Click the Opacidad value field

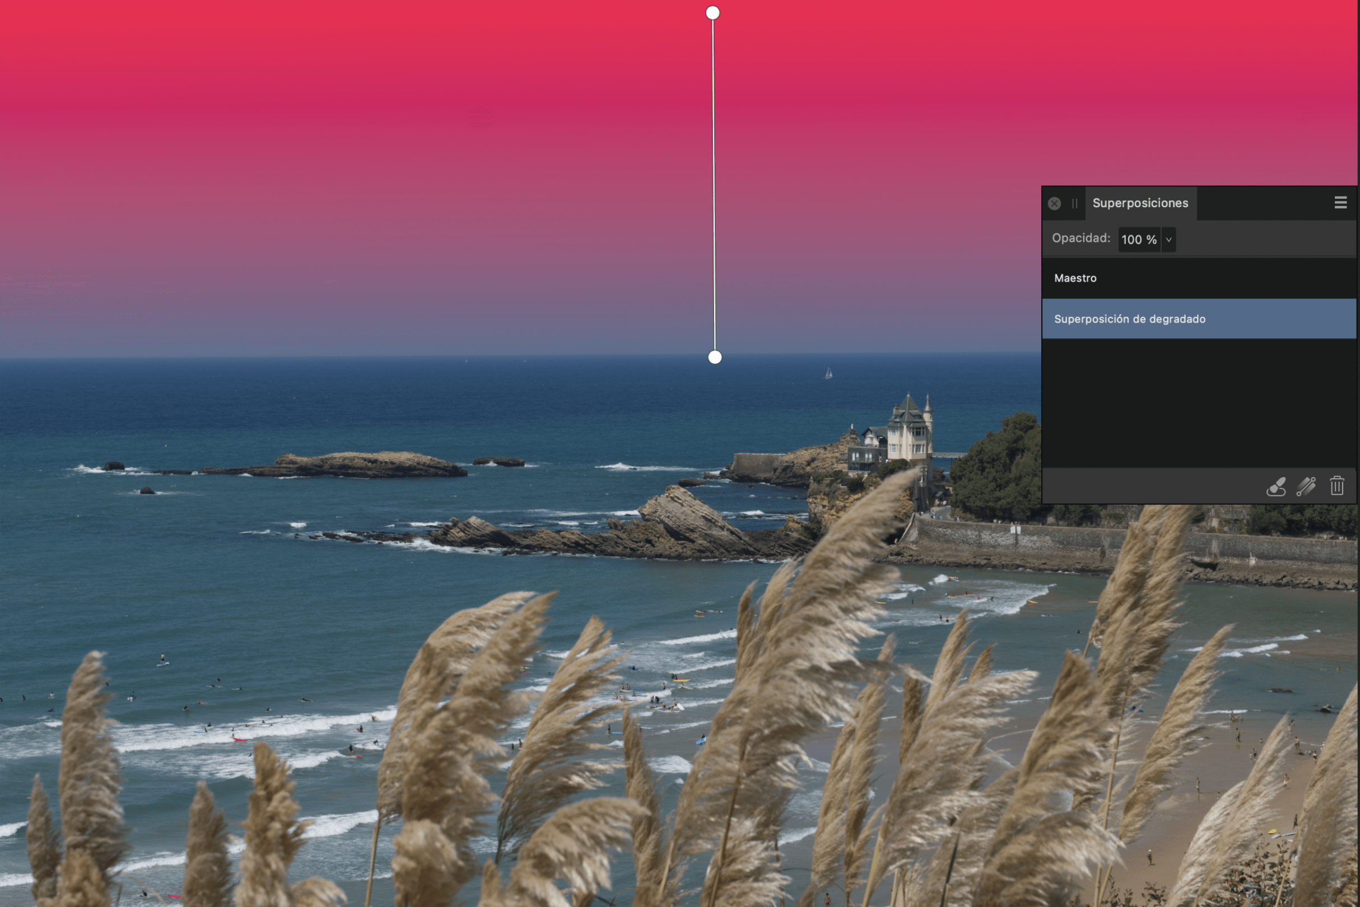point(1139,240)
